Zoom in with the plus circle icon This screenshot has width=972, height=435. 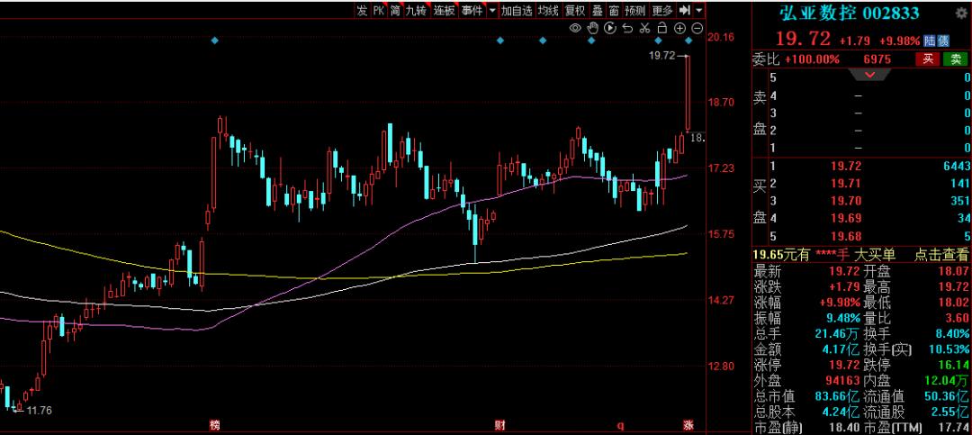[x=679, y=29]
